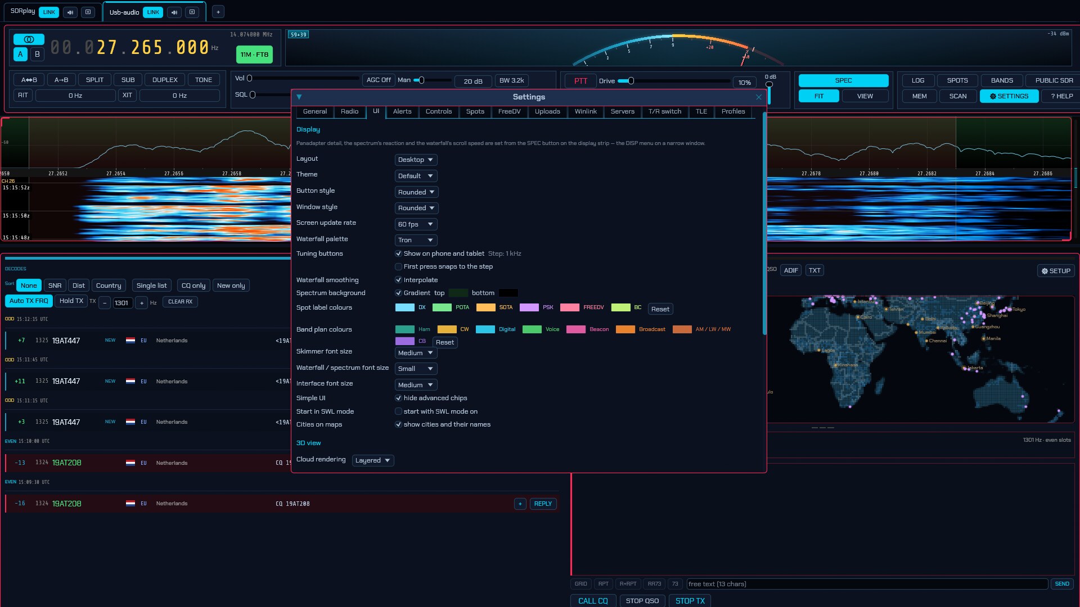Image resolution: width=1080 pixels, height=607 pixels.
Task: Click the 11M · FT8 mode button
Action: point(254,55)
